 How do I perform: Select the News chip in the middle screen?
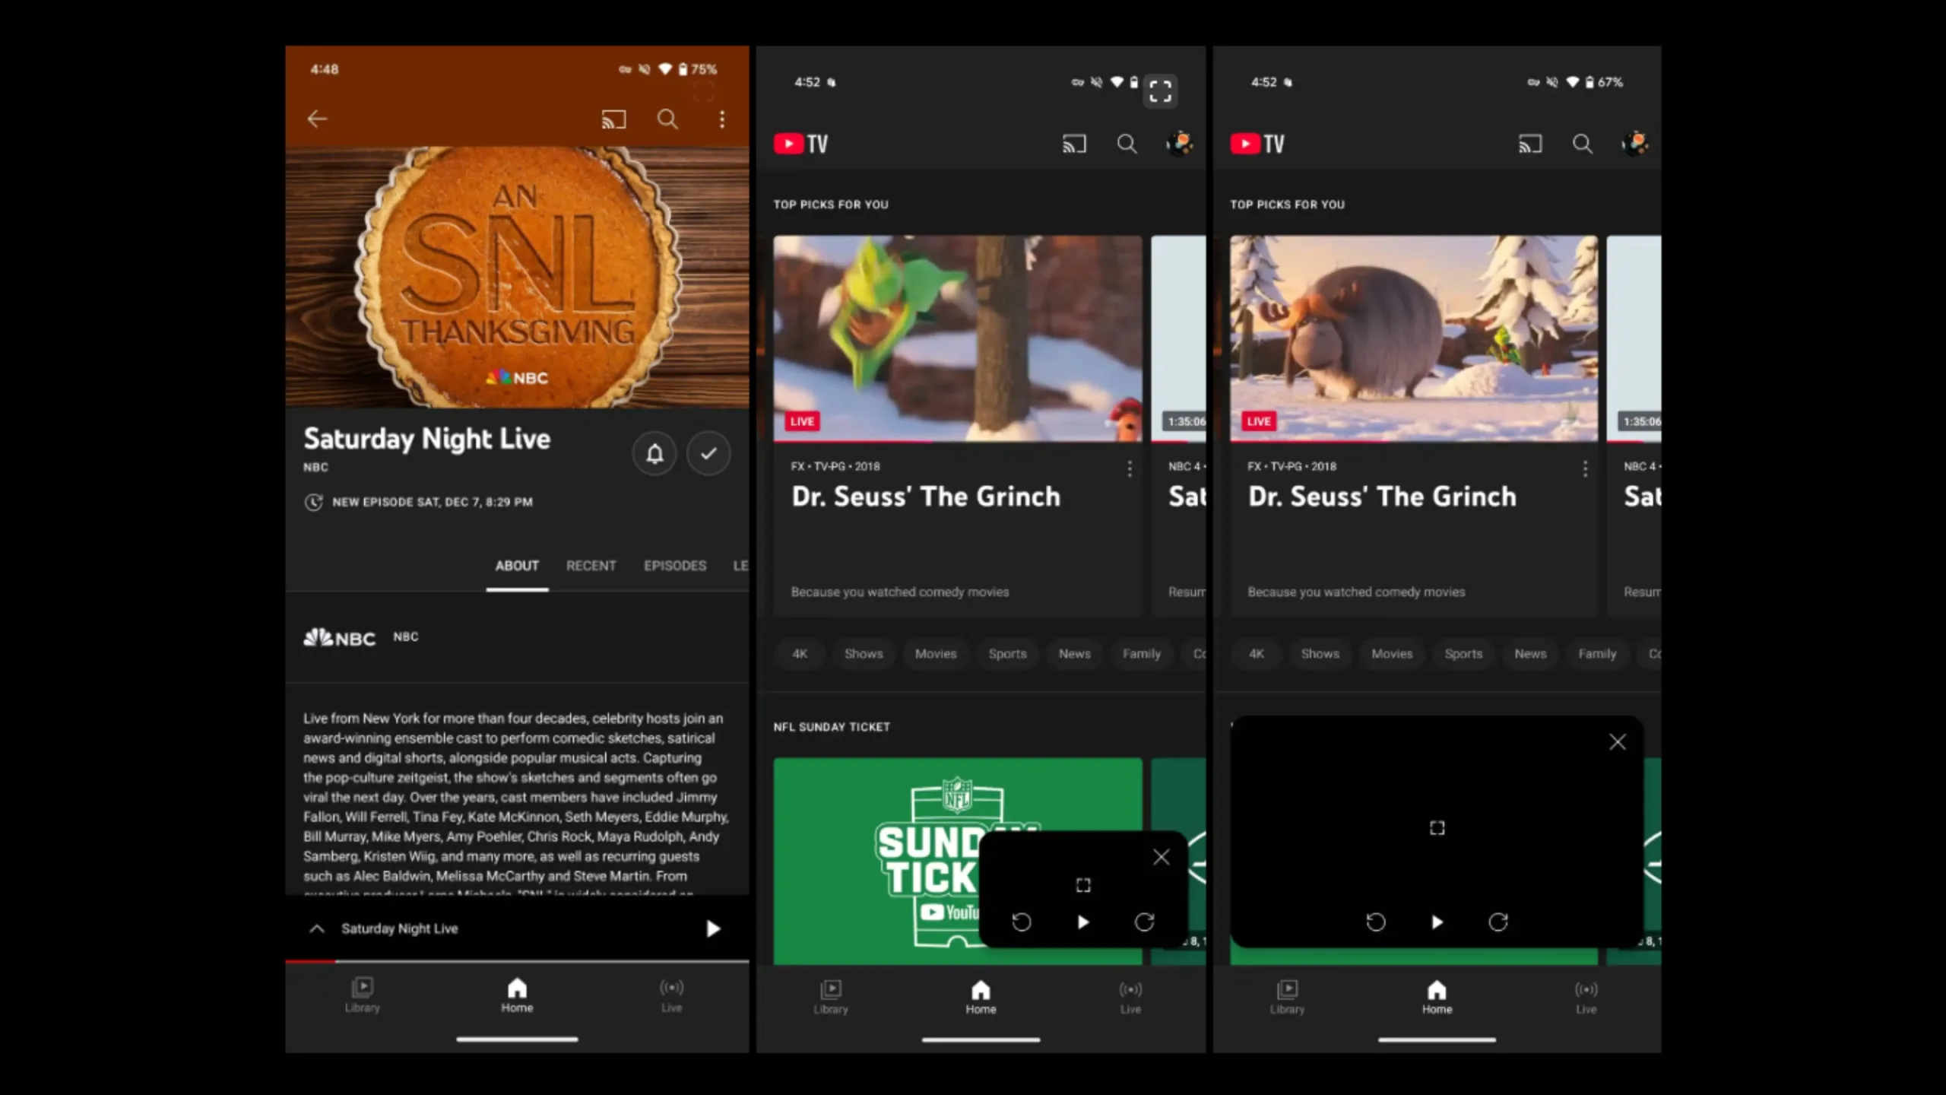(x=1074, y=654)
